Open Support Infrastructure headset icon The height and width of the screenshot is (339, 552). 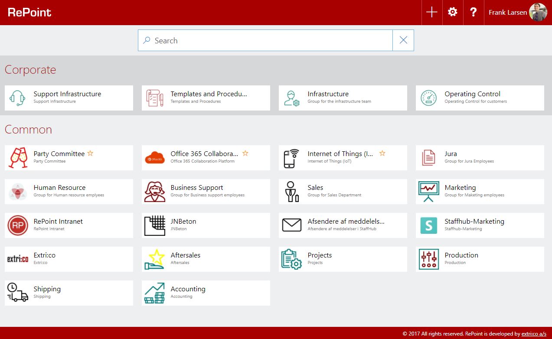[18, 98]
